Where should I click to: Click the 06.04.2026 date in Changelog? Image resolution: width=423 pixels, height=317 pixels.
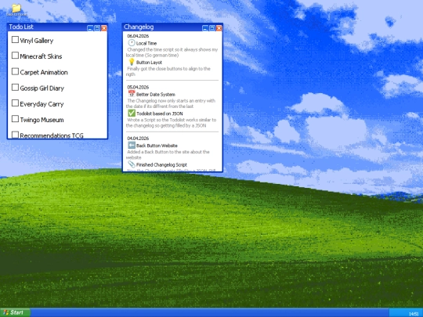(x=138, y=36)
